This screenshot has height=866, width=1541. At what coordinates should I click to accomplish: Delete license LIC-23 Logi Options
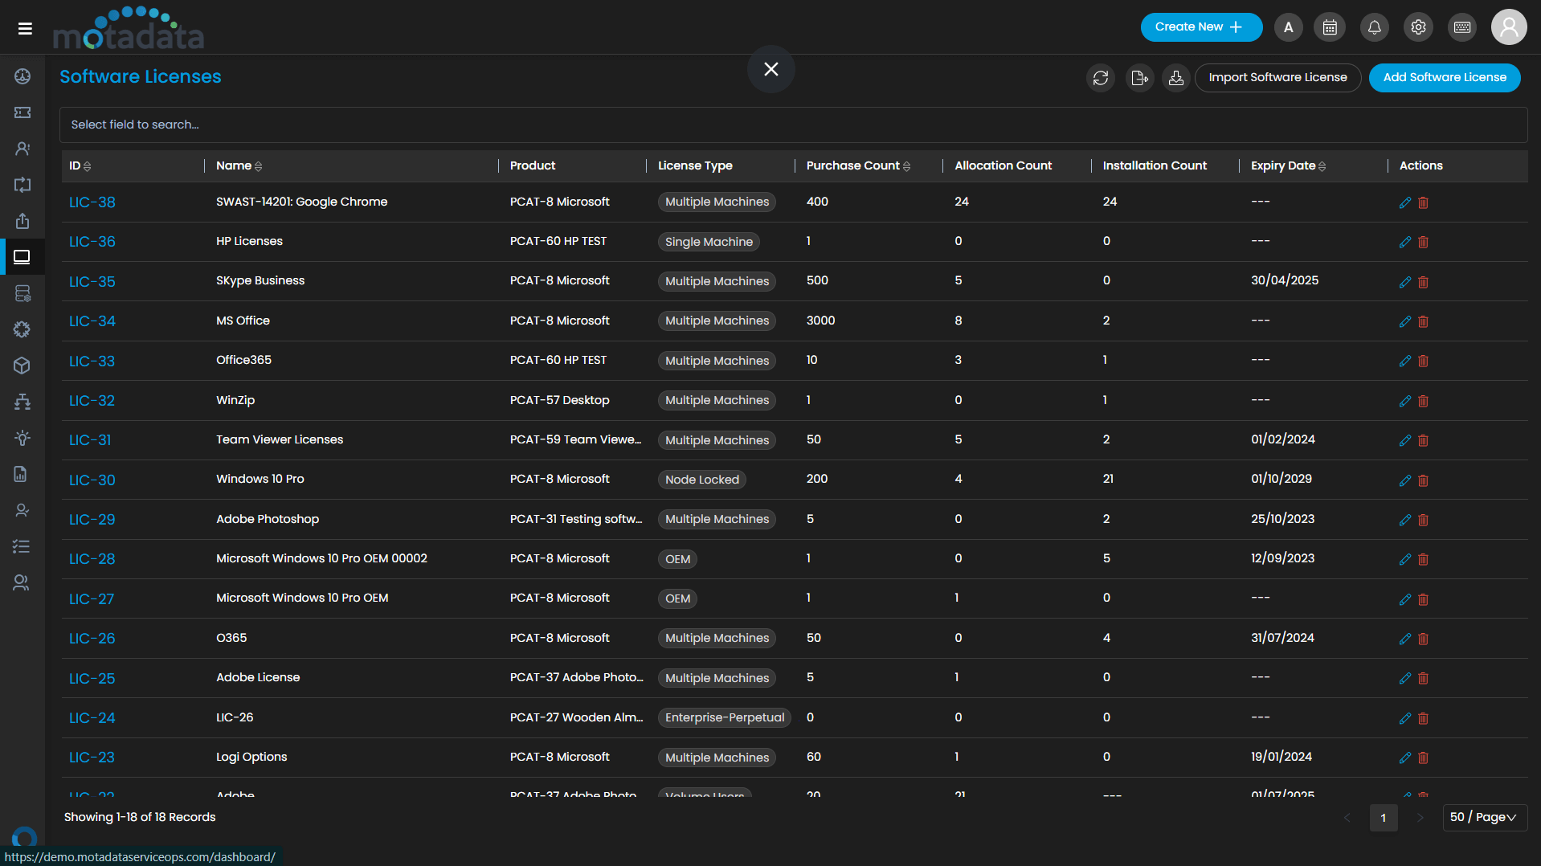pos(1423,758)
